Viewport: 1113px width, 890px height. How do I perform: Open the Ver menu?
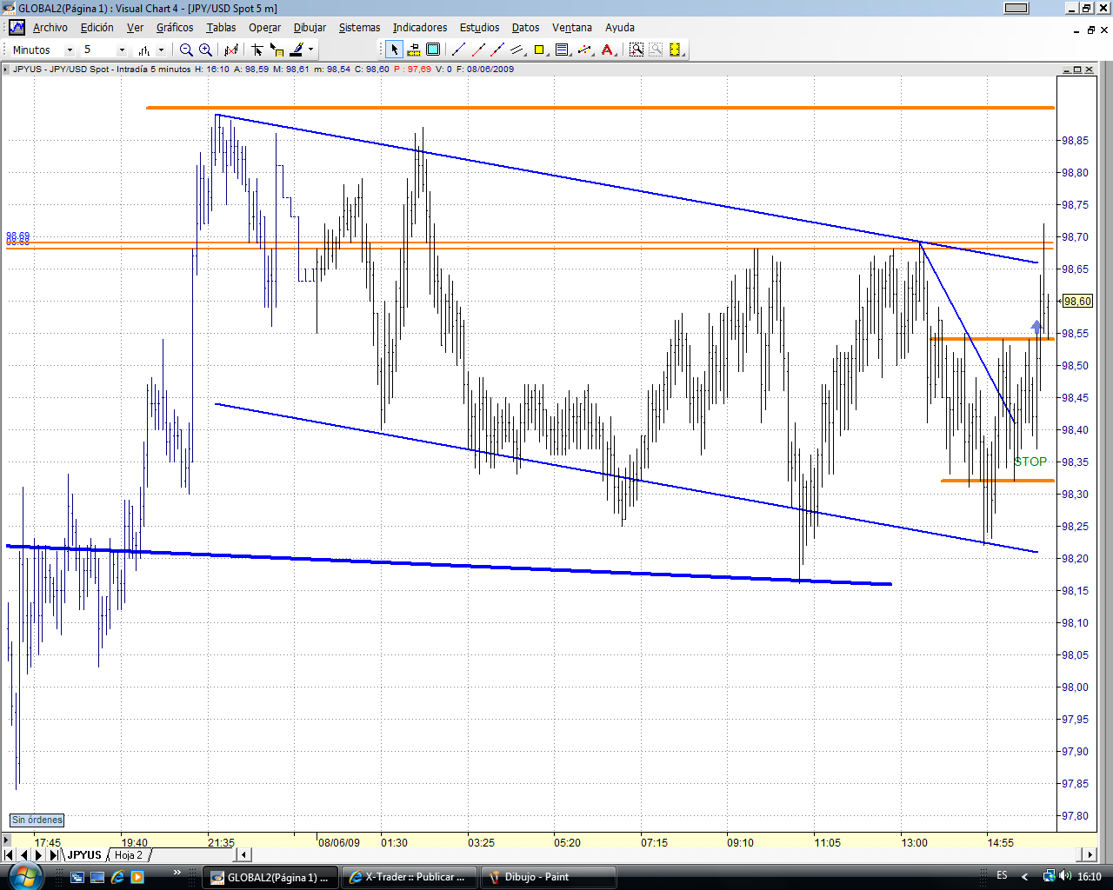click(x=135, y=28)
